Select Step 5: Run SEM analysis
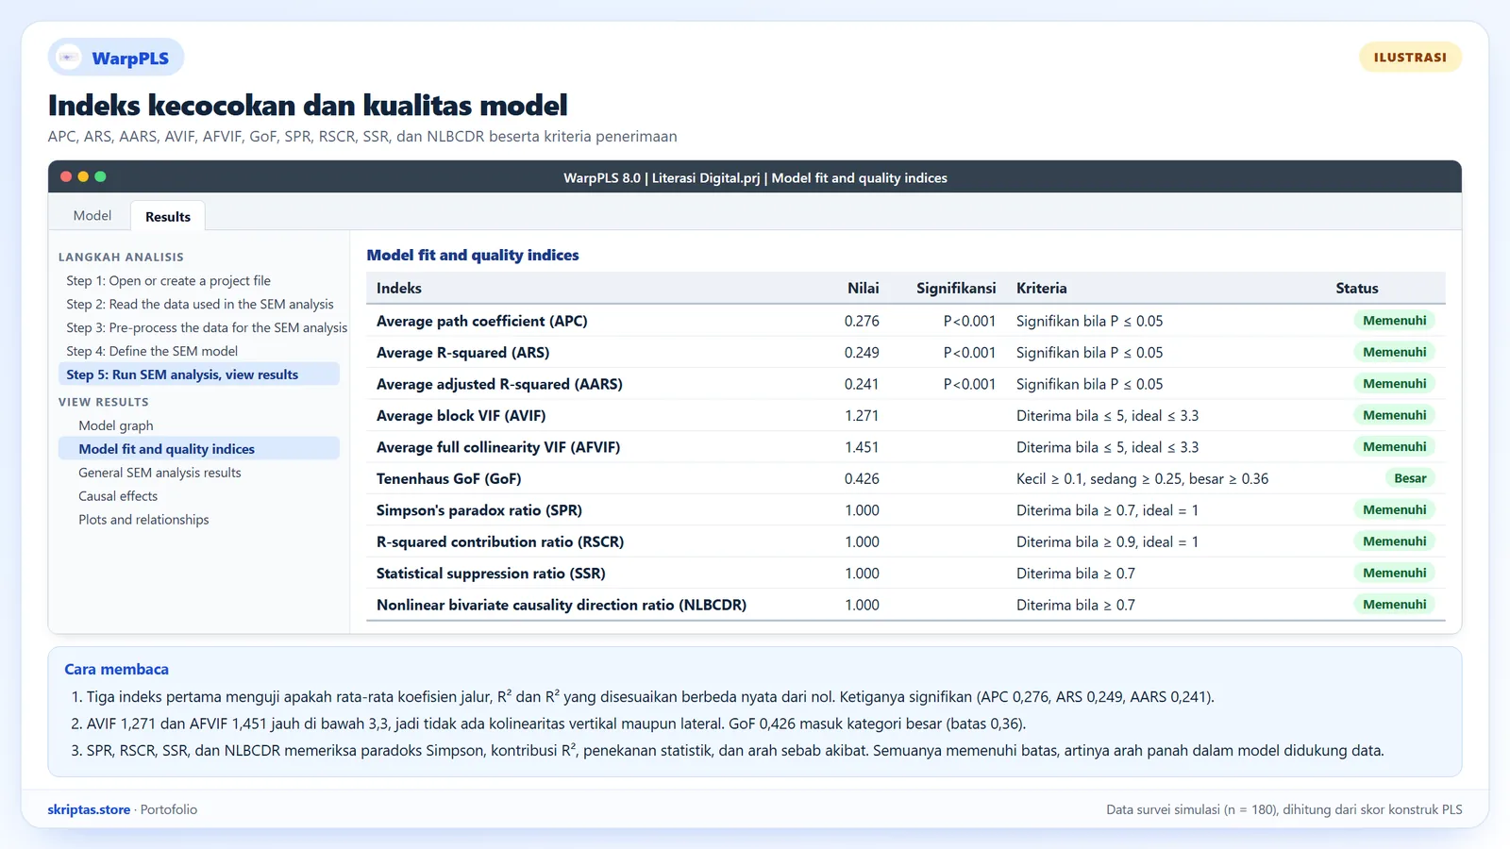 click(199, 375)
